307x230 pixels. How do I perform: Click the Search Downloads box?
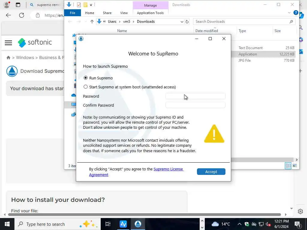click(x=241, y=22)
